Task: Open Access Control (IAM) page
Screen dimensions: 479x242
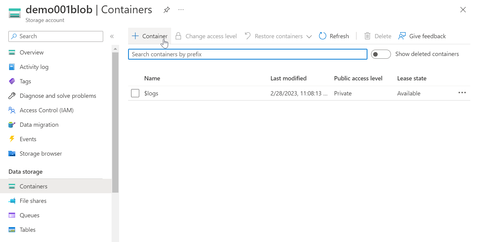Action: [x=46, y=110]
